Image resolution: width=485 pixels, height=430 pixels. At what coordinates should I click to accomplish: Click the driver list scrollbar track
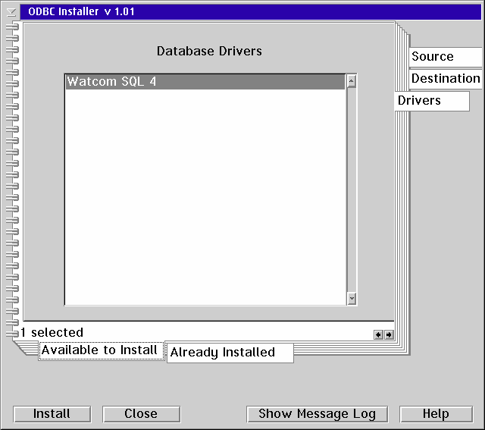(x=352, y=190)
